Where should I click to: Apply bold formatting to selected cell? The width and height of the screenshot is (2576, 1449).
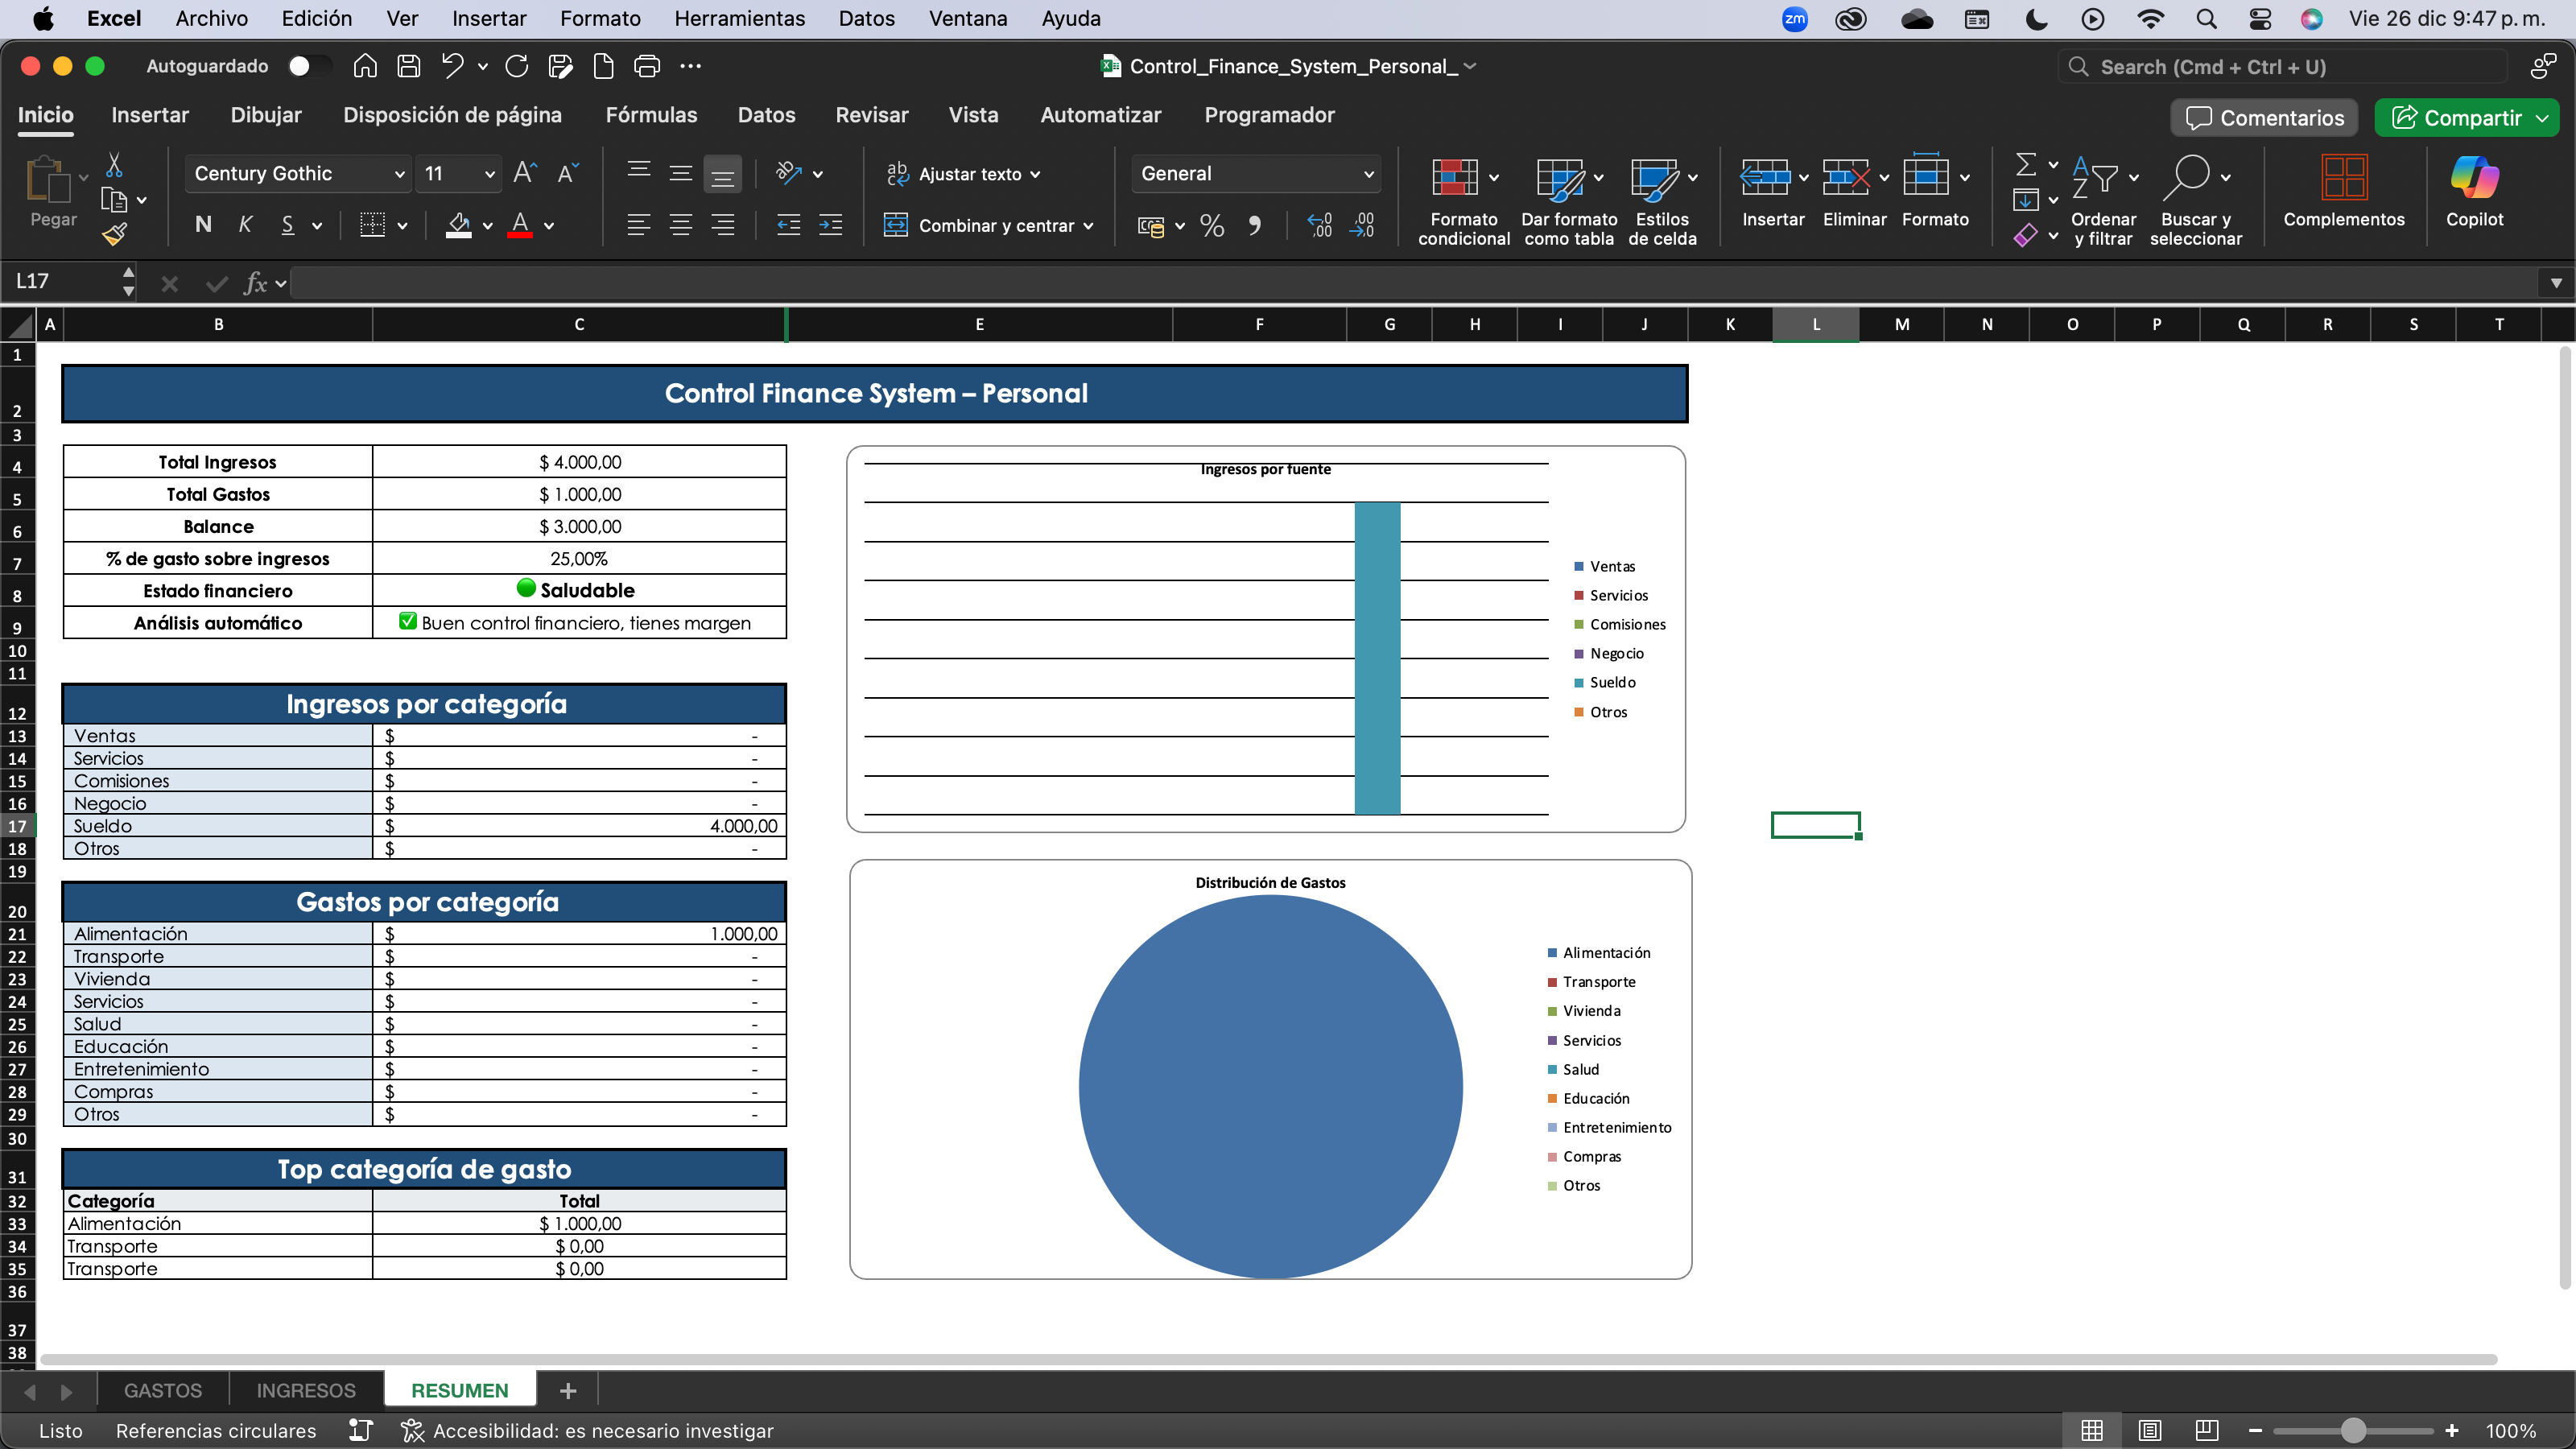tap(202, 224)
